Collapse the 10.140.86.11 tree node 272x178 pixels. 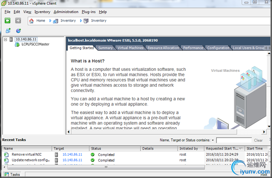pyautogui.click(x=6, y=39)
